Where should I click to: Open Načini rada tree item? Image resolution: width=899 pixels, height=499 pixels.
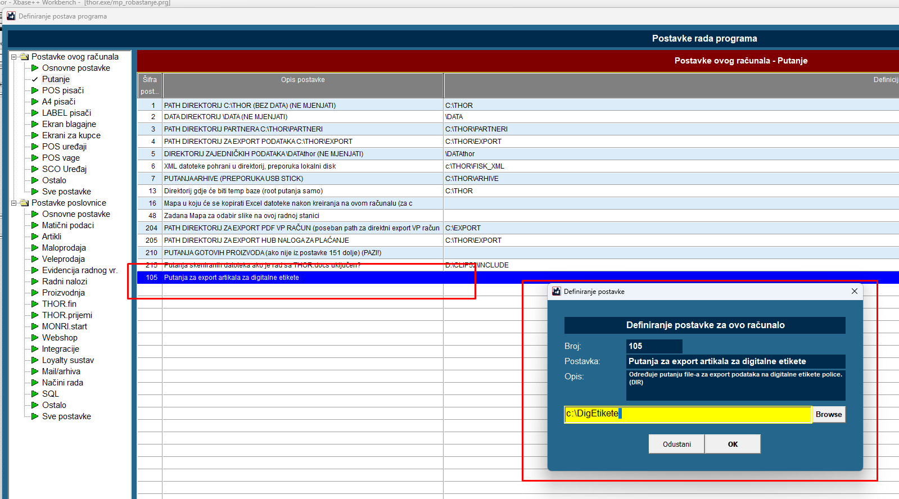[62, 383]
